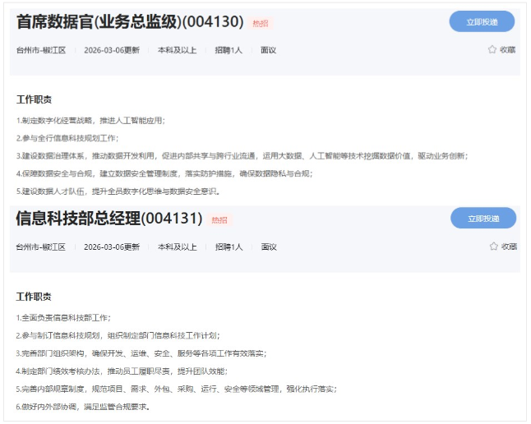Viewport: 531px width, 424px height.
Task: Favorite the 首席数据官 job via star icon
Action: tap(493, 50)
